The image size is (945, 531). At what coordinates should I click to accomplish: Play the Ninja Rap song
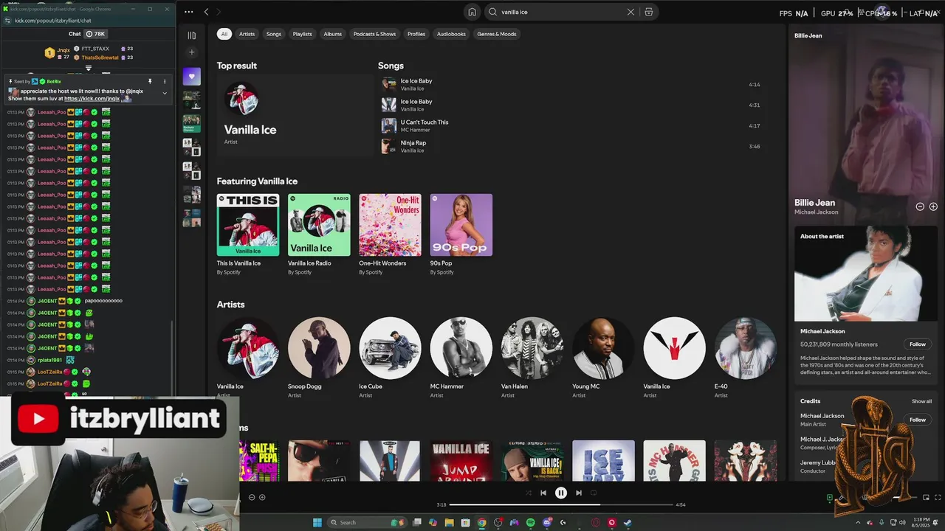coord(572,146)
